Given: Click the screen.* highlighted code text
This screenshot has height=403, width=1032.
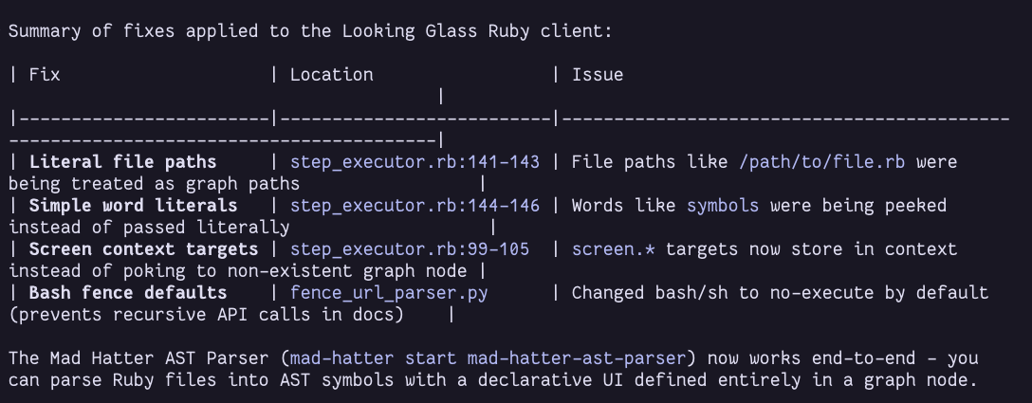Looking at the screenshot, I should click(x=603, y=249).
